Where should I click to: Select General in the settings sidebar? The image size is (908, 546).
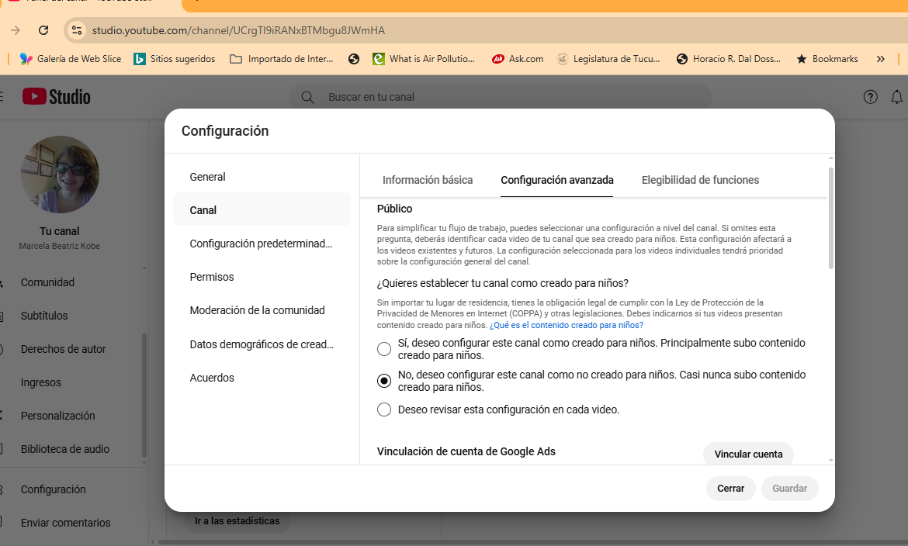[262, 177]
